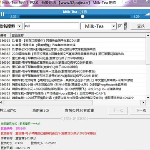Click the horizontal scroll-right arrow
The width and height of the screenshot is (150, 150).
pos(143,102)
